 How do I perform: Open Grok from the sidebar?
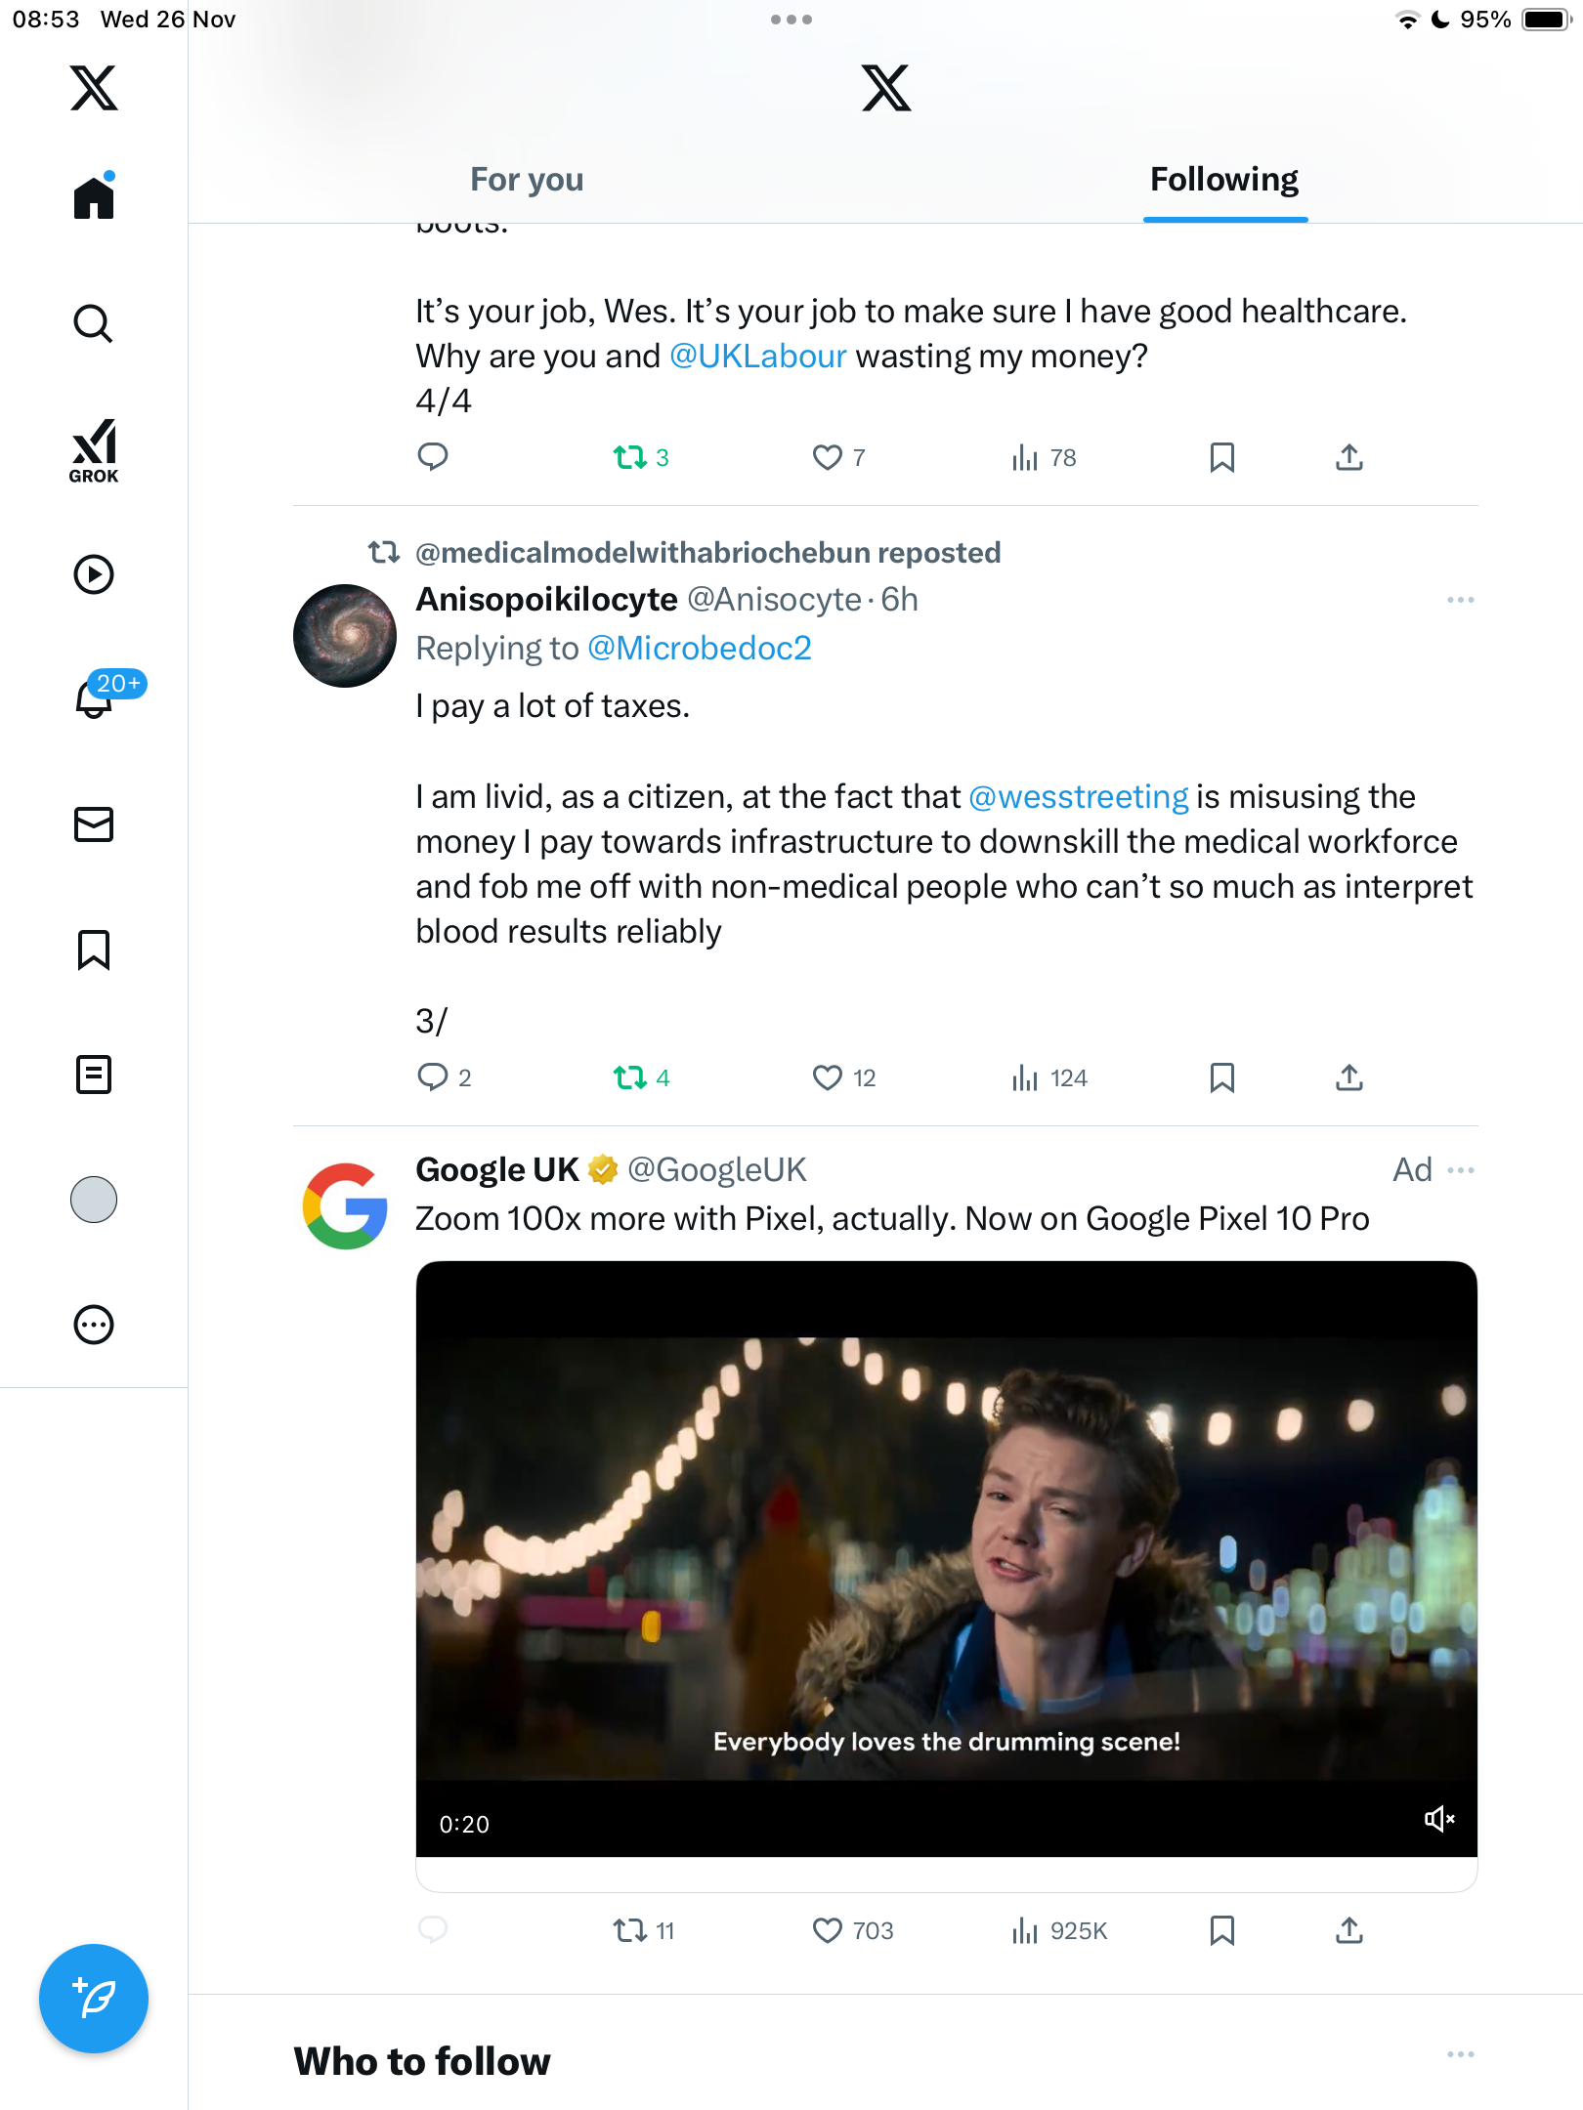pos(94,450)
